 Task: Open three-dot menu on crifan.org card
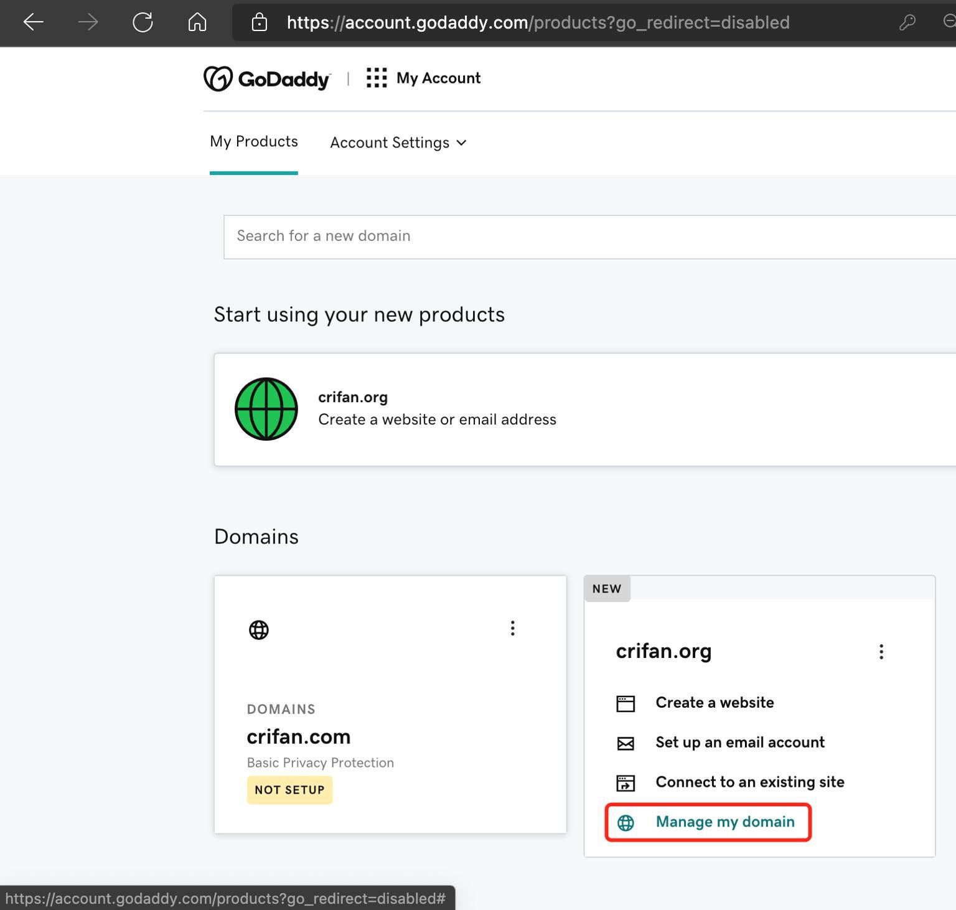pos(881,652)
